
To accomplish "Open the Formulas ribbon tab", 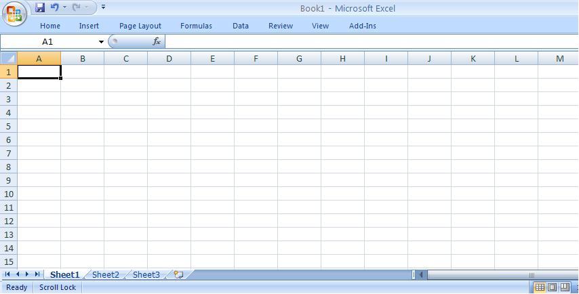I will point(196,26).
